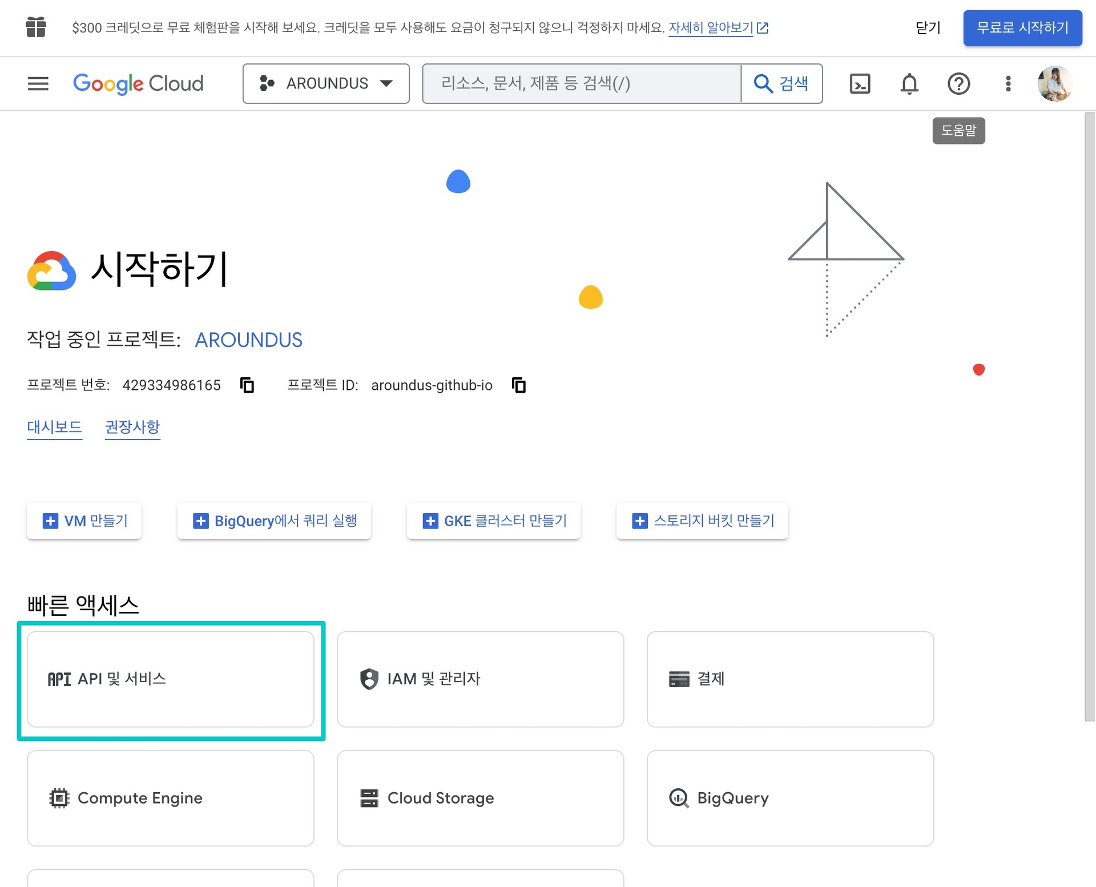This screenshot has width=1096, height=887.
Task: Click the page vertical scrollbar
Action: click(x=1089, y=417)
